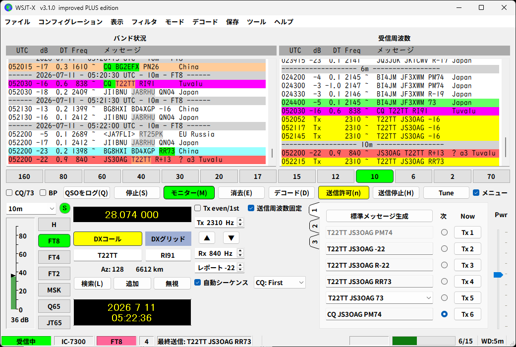Click the T22TT DX call input field
Image resolution: width=516 pixels, height=347 pixels.
(108, 255)
